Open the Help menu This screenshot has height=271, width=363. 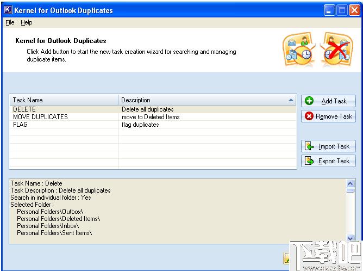27,22
